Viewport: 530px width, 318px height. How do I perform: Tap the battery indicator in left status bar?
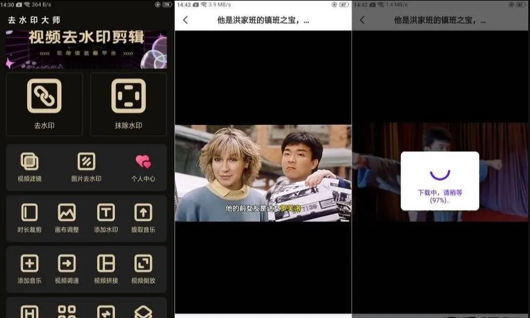(x=167, y=4)
